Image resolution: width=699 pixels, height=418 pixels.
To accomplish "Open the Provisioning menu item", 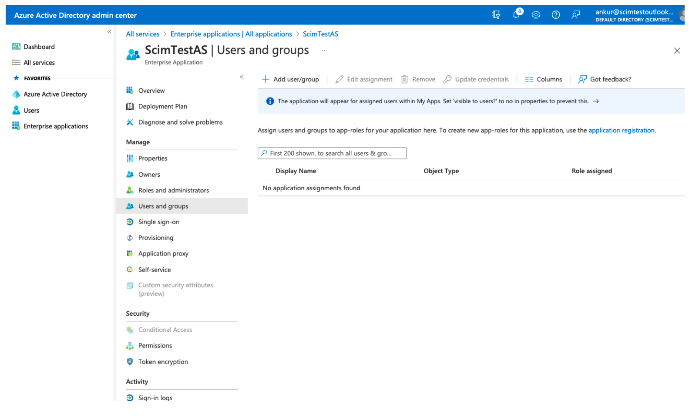I will click(x=155, y=238).
